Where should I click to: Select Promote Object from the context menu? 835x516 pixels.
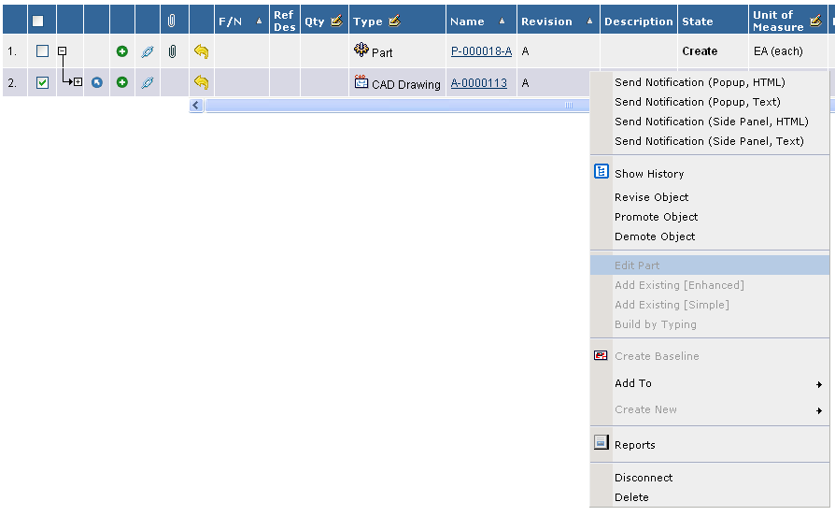coord(656,217)
